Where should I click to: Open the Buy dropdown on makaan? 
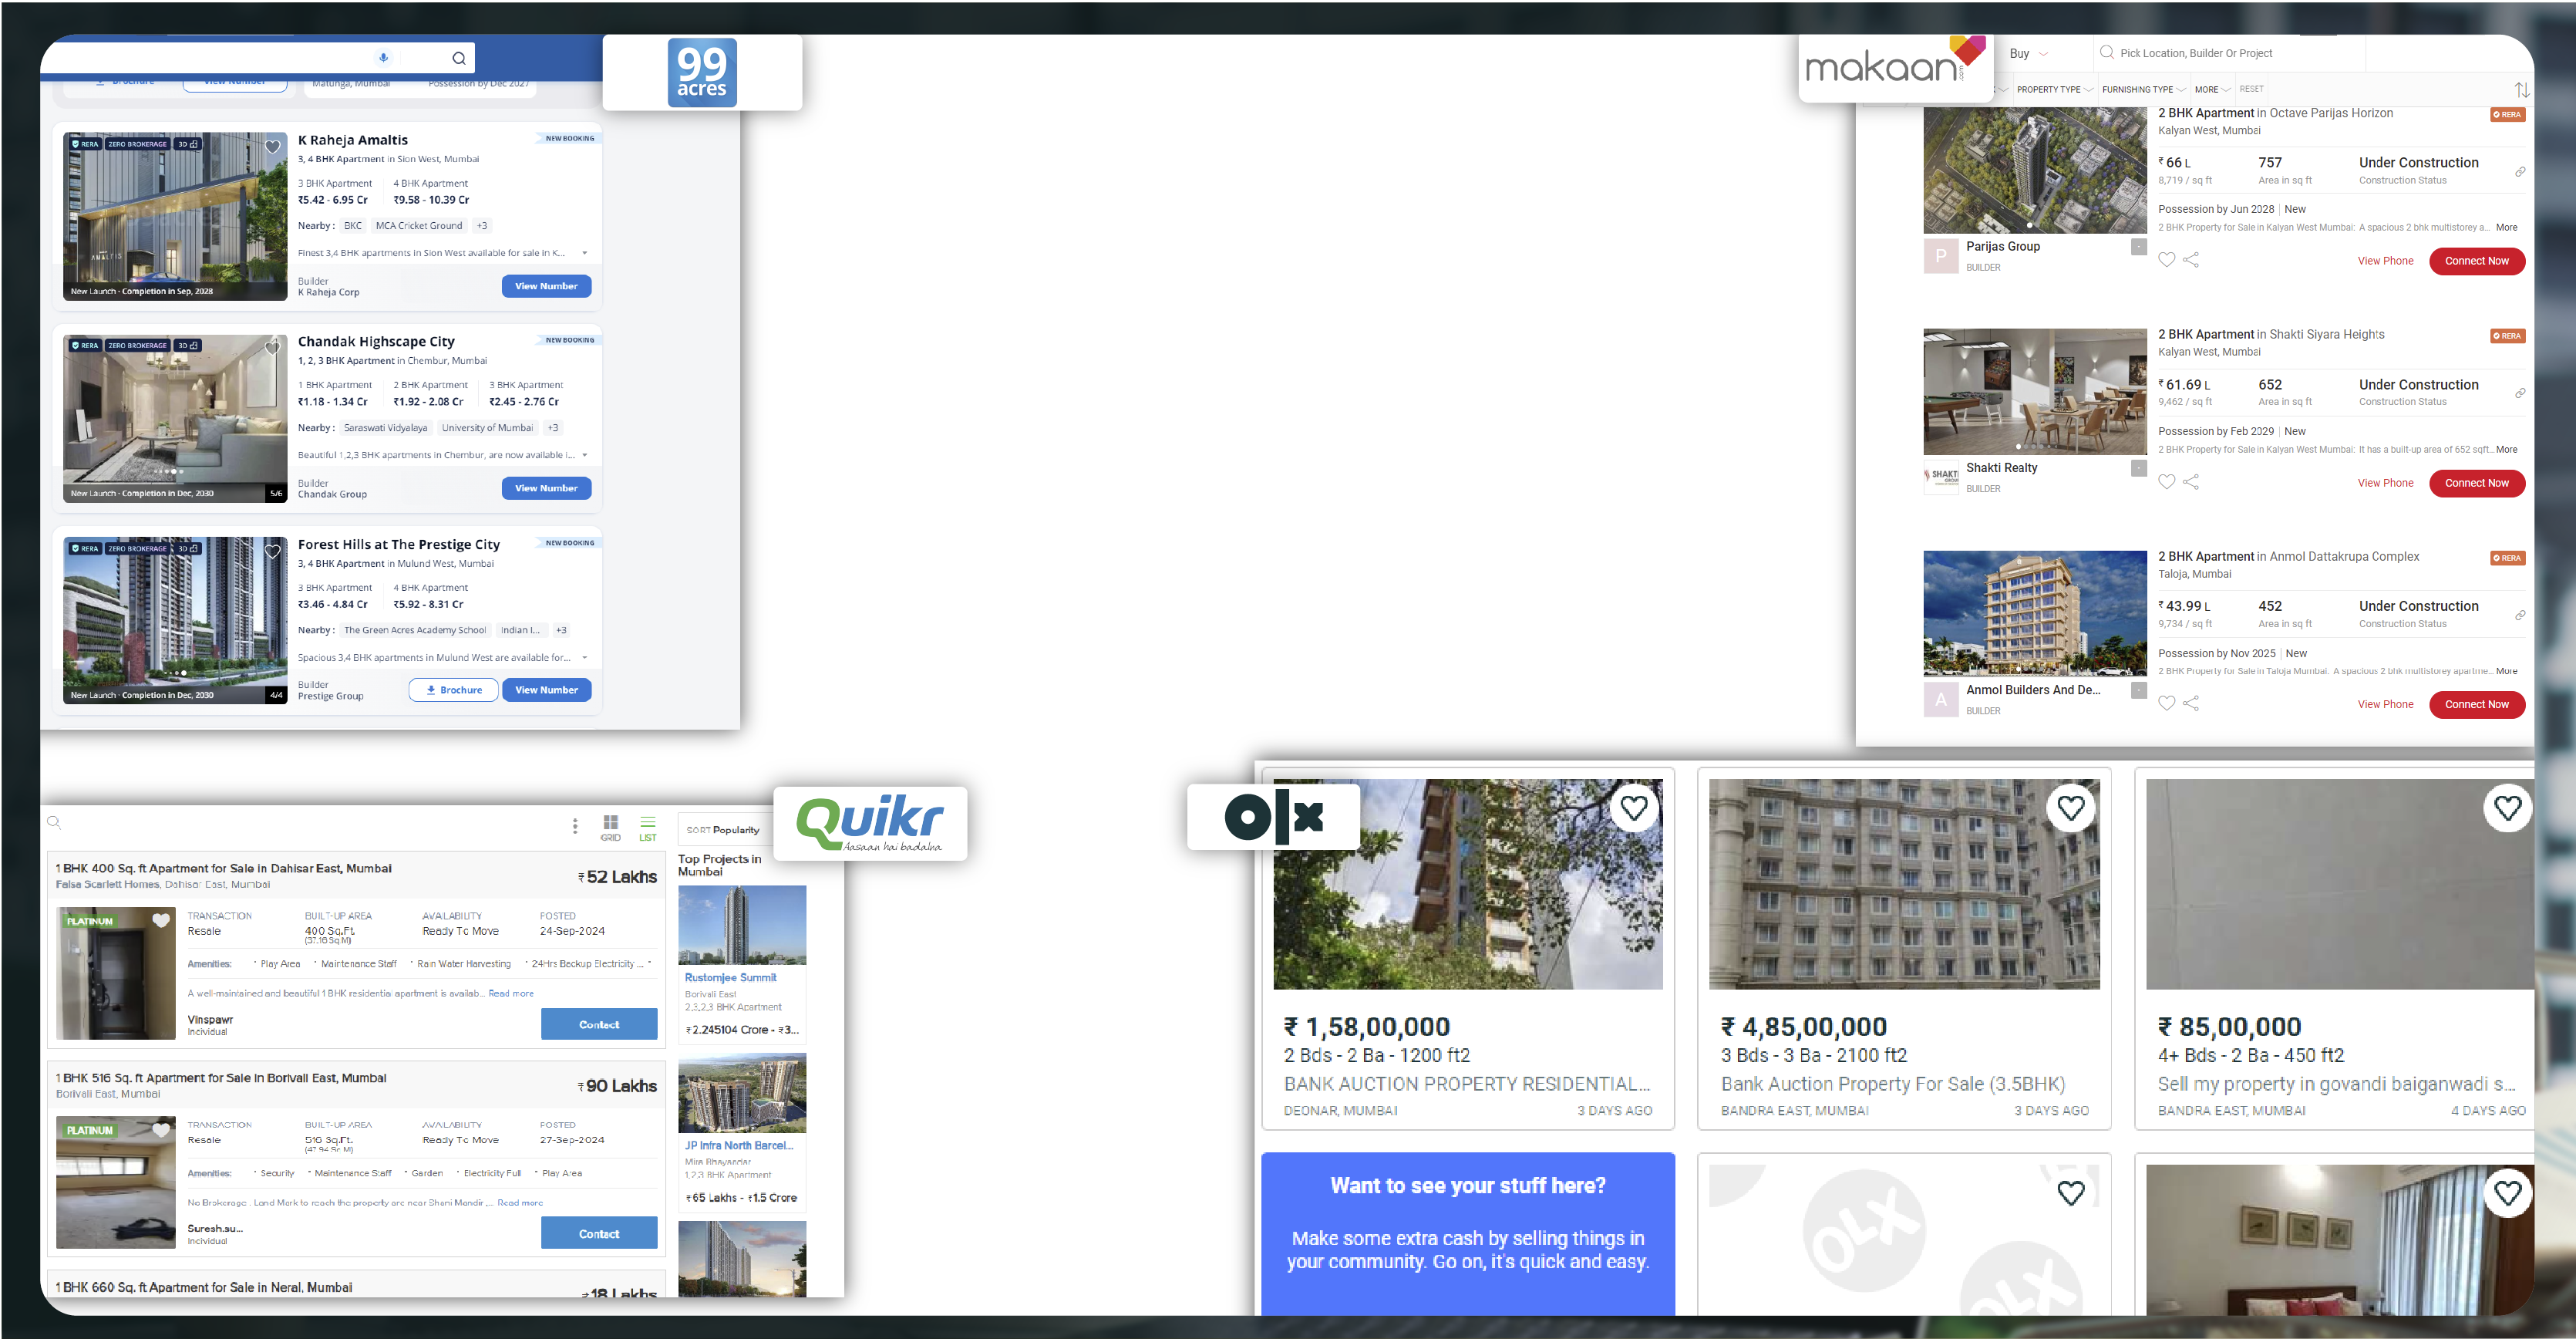pos(2028,54)
